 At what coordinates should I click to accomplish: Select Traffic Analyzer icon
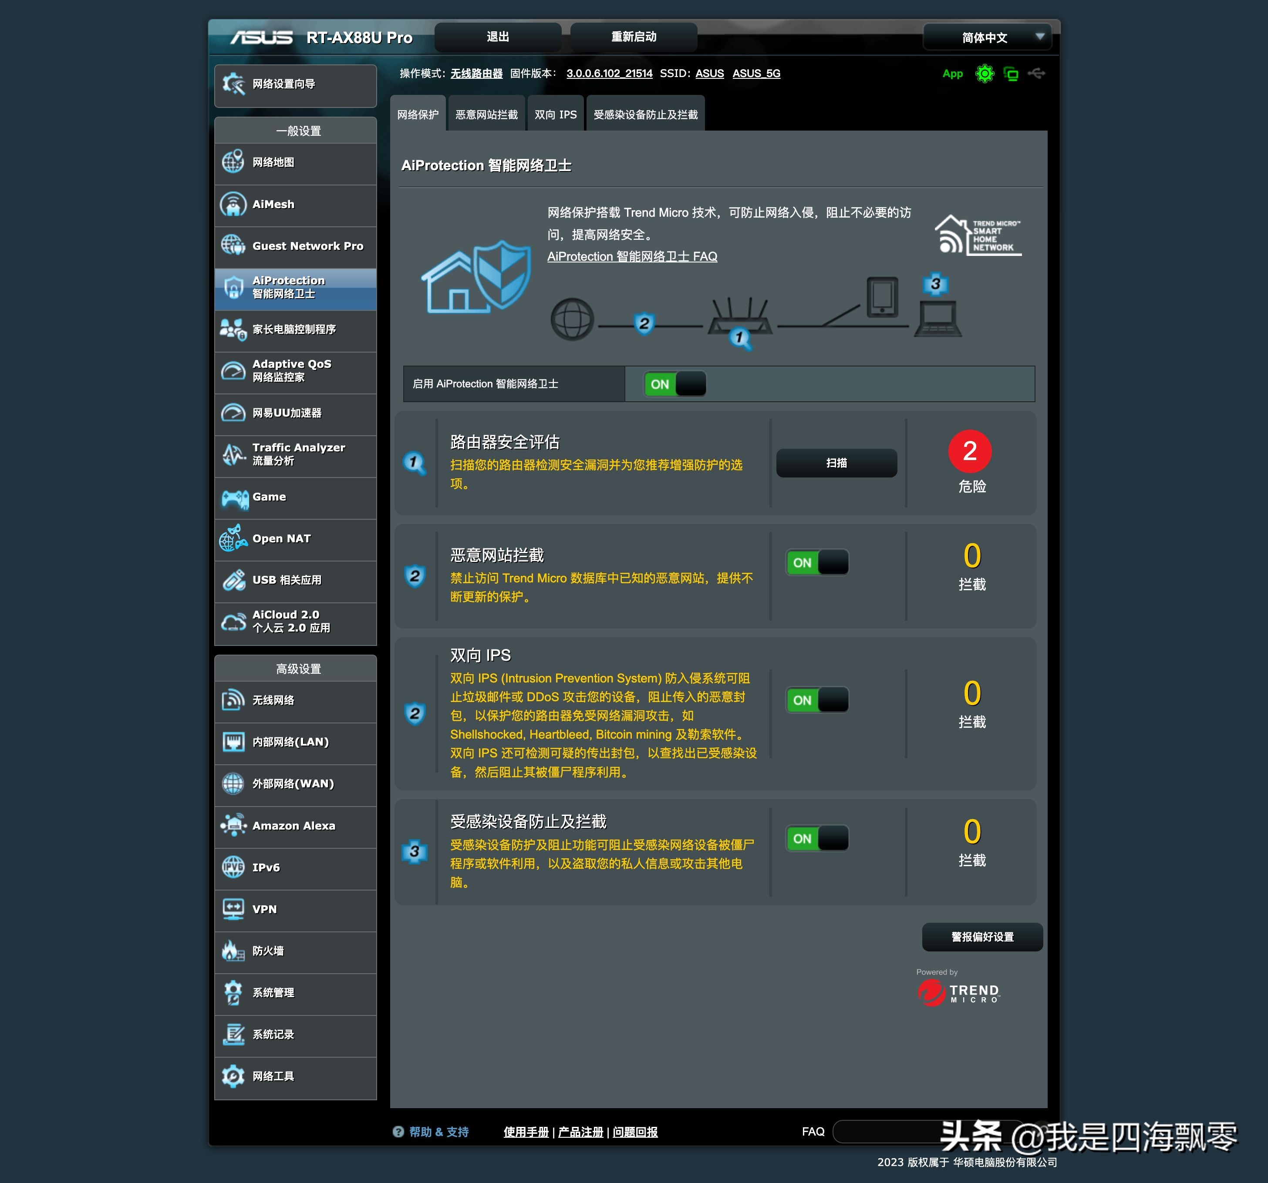tap(233, 454)
